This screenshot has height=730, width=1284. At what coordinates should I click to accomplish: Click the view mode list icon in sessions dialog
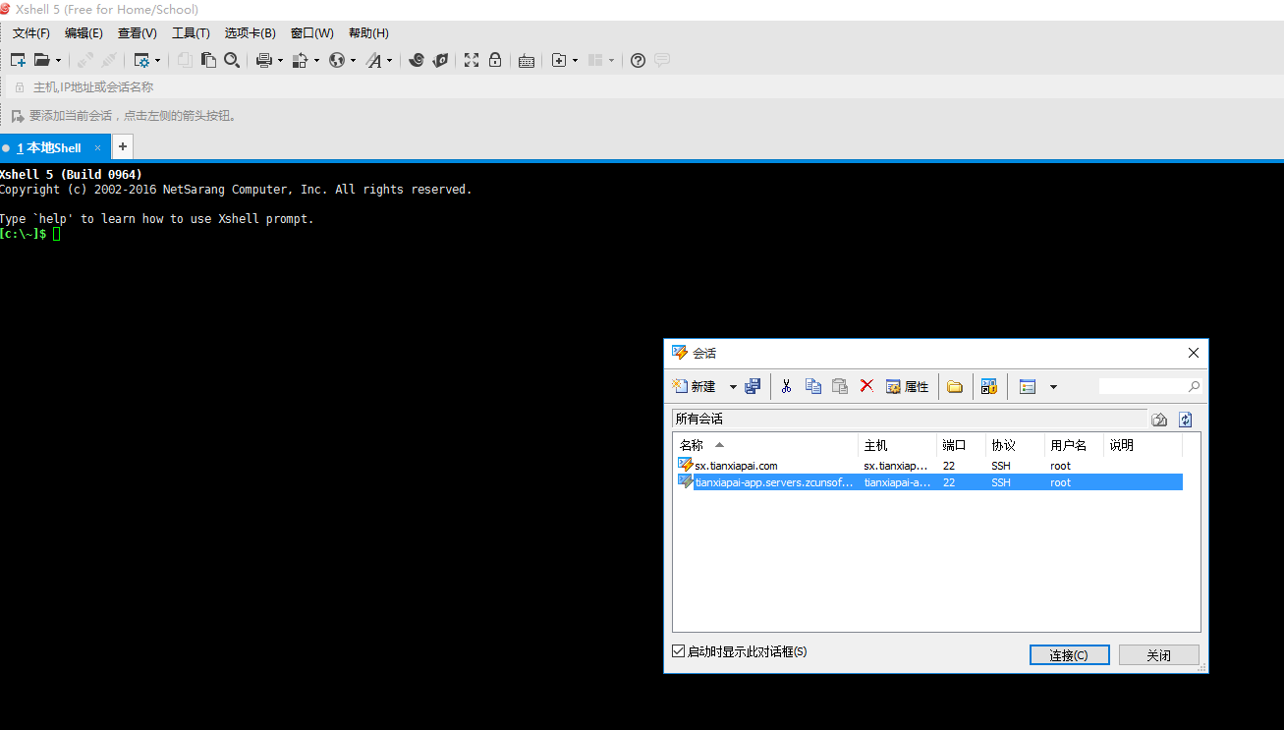pos(1028,387)
